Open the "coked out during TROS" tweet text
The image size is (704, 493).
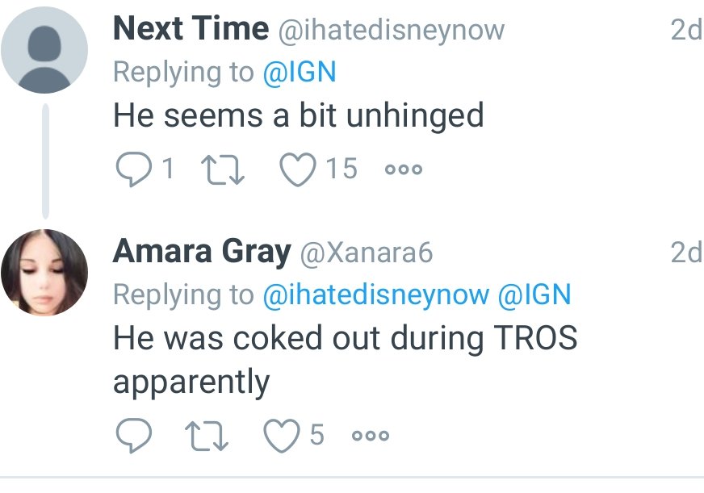(x=345, y=339)
